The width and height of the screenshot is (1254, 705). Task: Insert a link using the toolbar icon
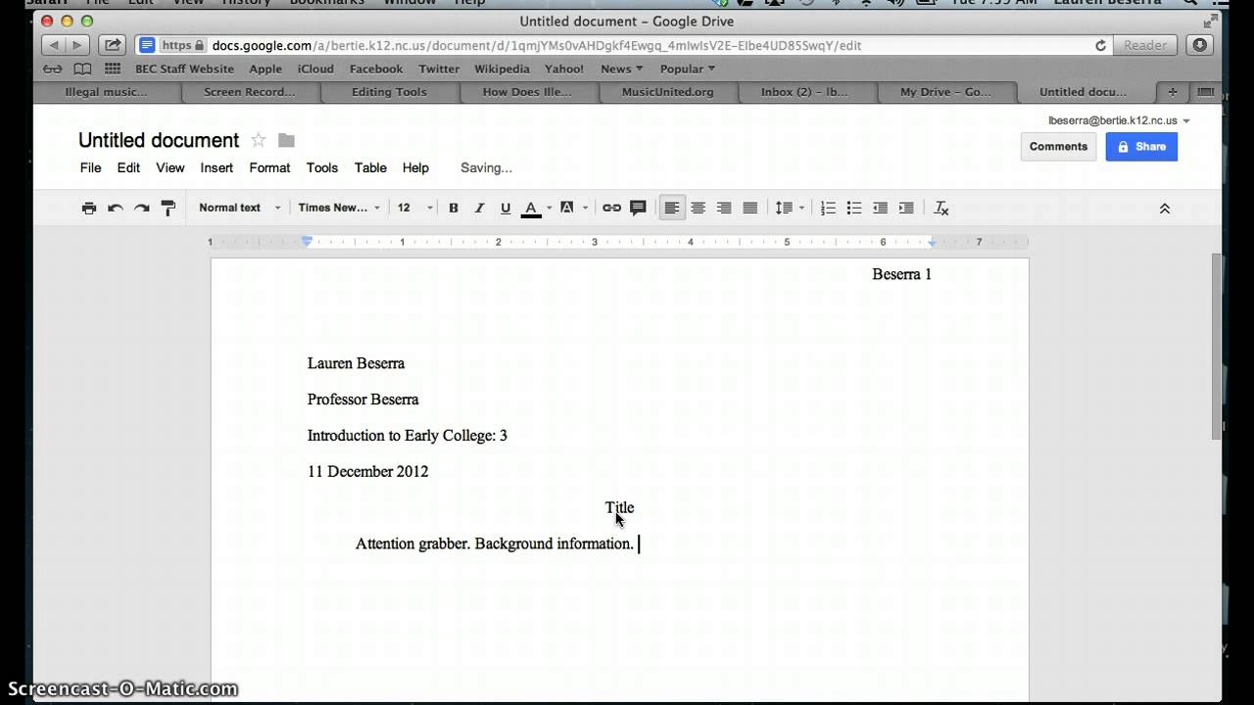[611, 208]
